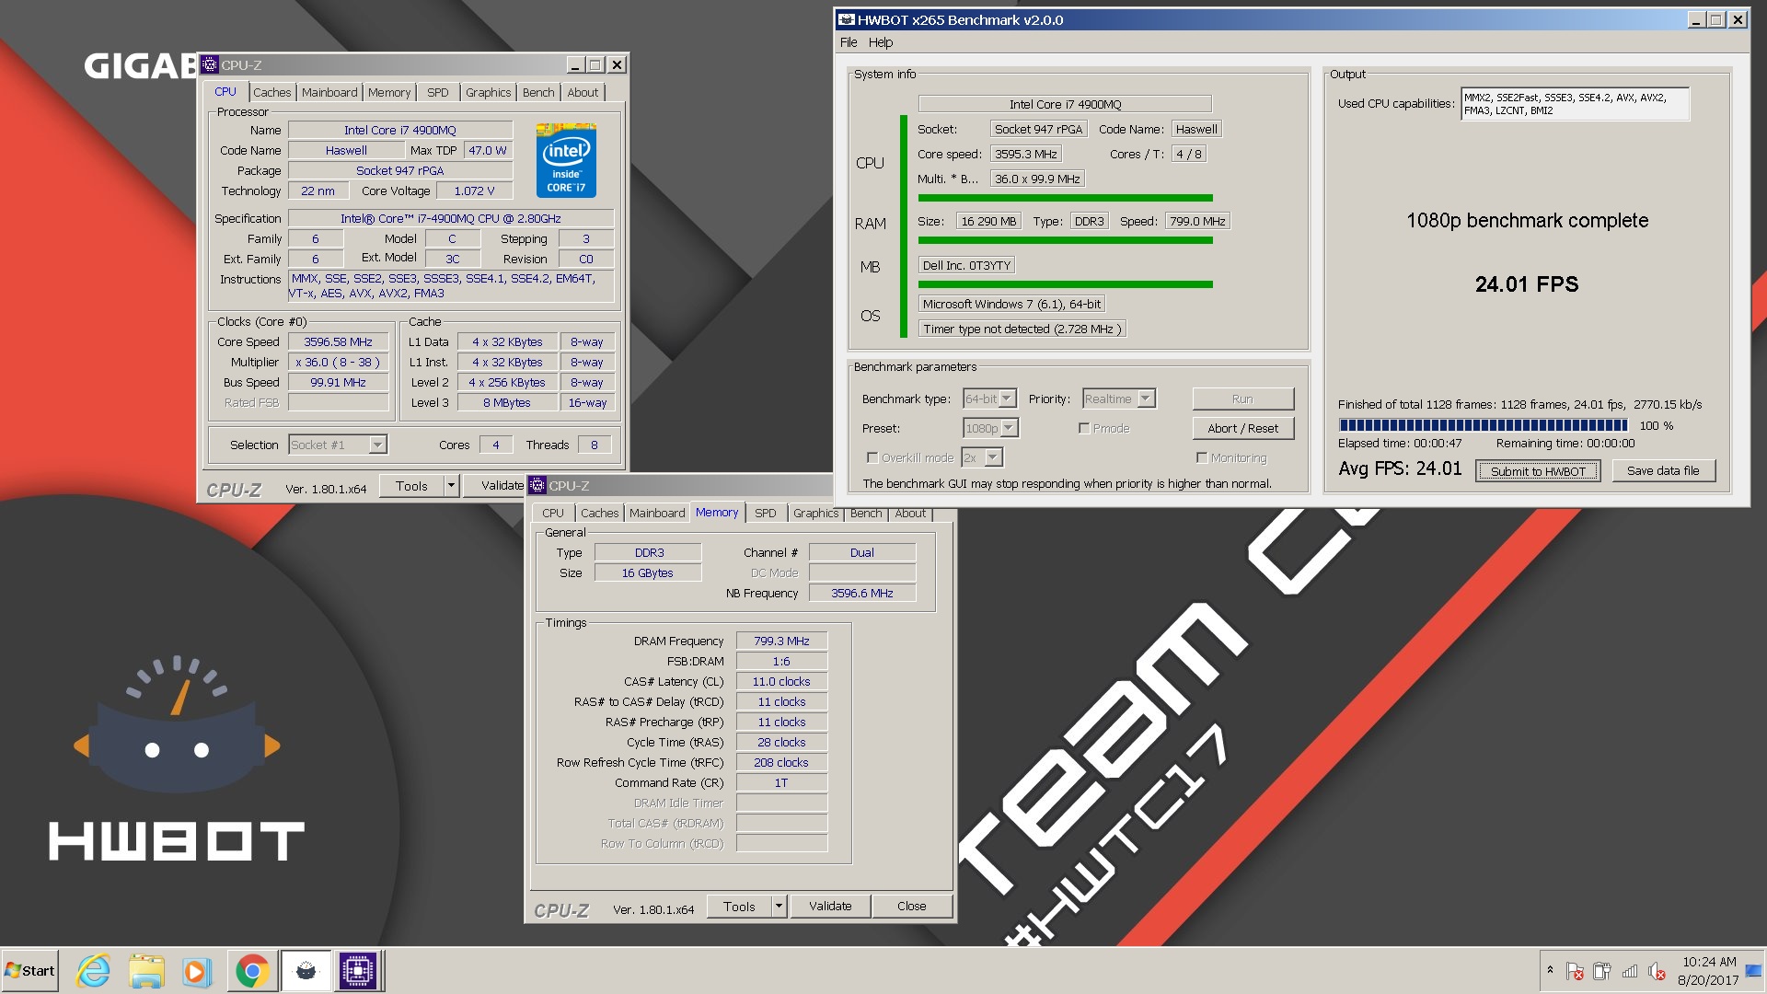
Task: Click the muted volume tray icon
Action: pyautogui.click(x=1657, y=971)
